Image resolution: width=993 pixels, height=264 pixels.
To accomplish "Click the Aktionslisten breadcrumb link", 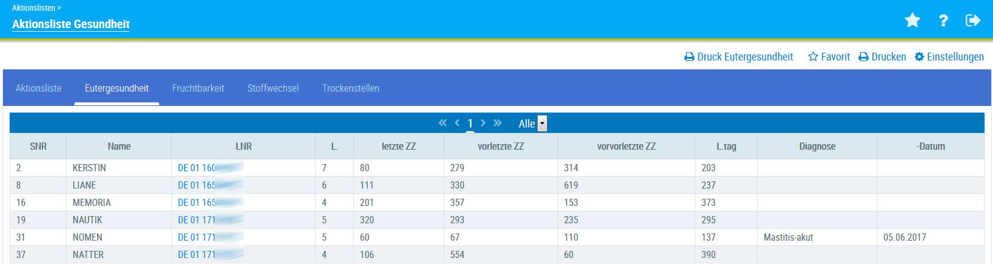I will (x=34, y=8).
